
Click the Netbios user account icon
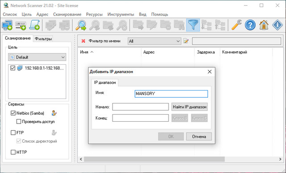(54, 113)
